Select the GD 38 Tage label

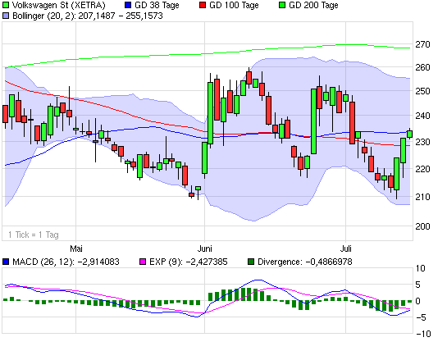[157, 5]
